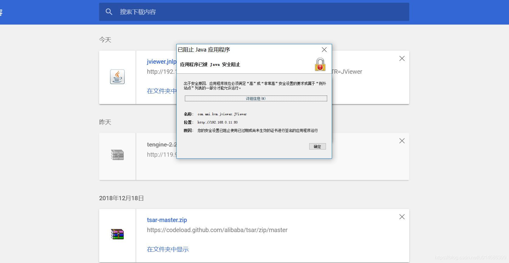Remove the tengine download entry
Image resolution: width=509 pixels, height=263 pixels.
click(x=402, y=141)
